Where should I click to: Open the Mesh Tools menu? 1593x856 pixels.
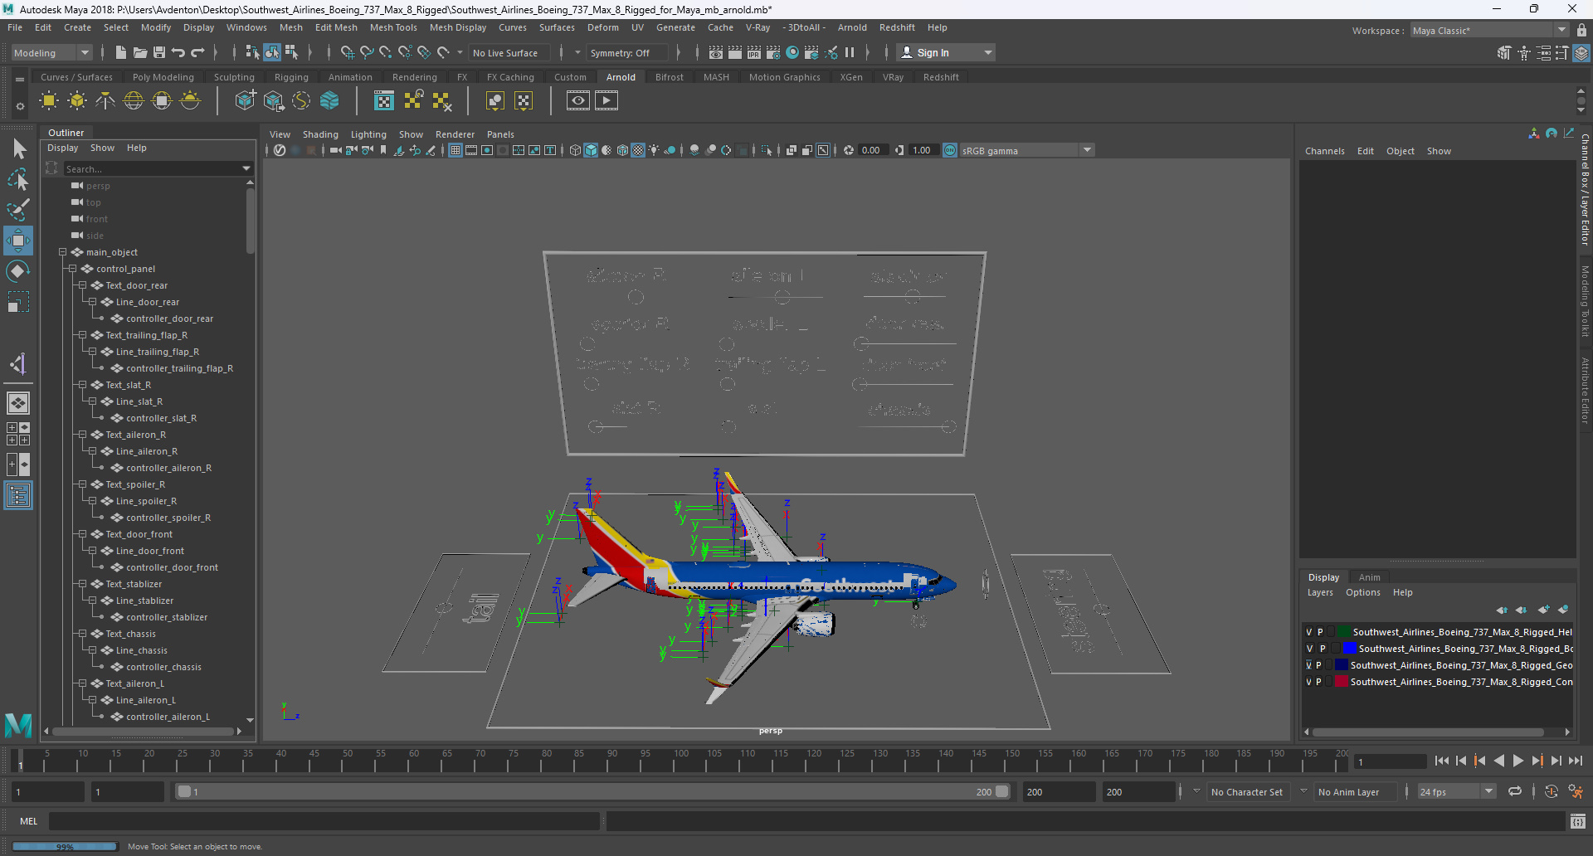tap(393, 27)
